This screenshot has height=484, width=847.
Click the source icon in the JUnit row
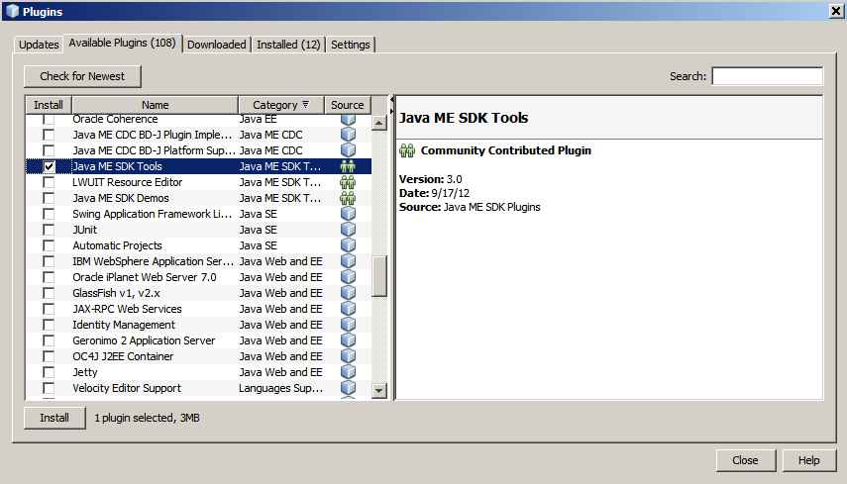348,230
